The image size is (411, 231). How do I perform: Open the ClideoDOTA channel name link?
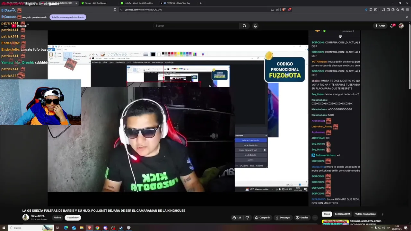coord(38,216)
